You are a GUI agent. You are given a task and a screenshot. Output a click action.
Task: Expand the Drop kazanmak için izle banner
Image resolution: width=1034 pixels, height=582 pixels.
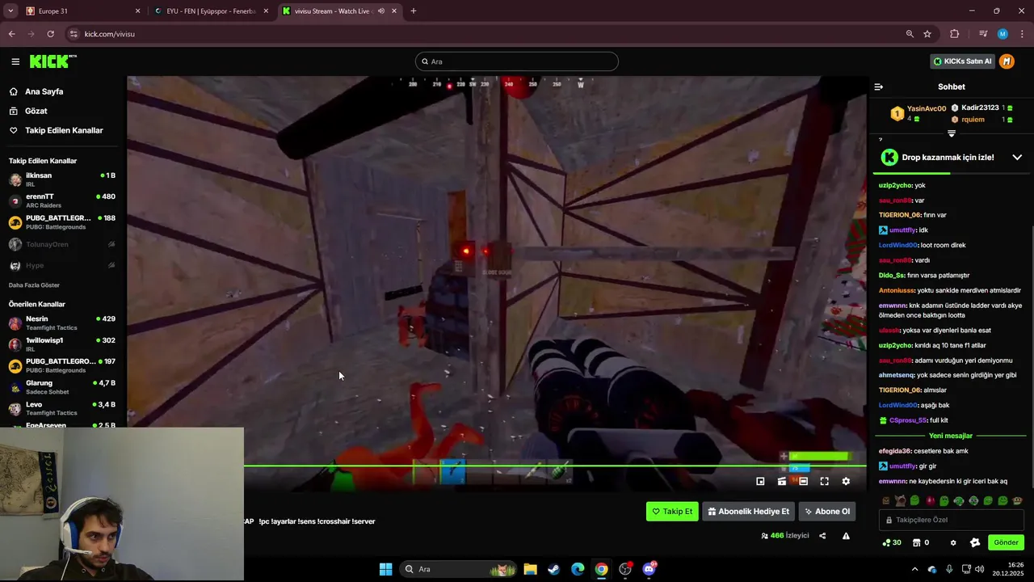[x=1017, y=157]
